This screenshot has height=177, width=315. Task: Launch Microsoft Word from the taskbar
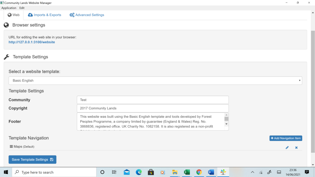coord(211,172)
